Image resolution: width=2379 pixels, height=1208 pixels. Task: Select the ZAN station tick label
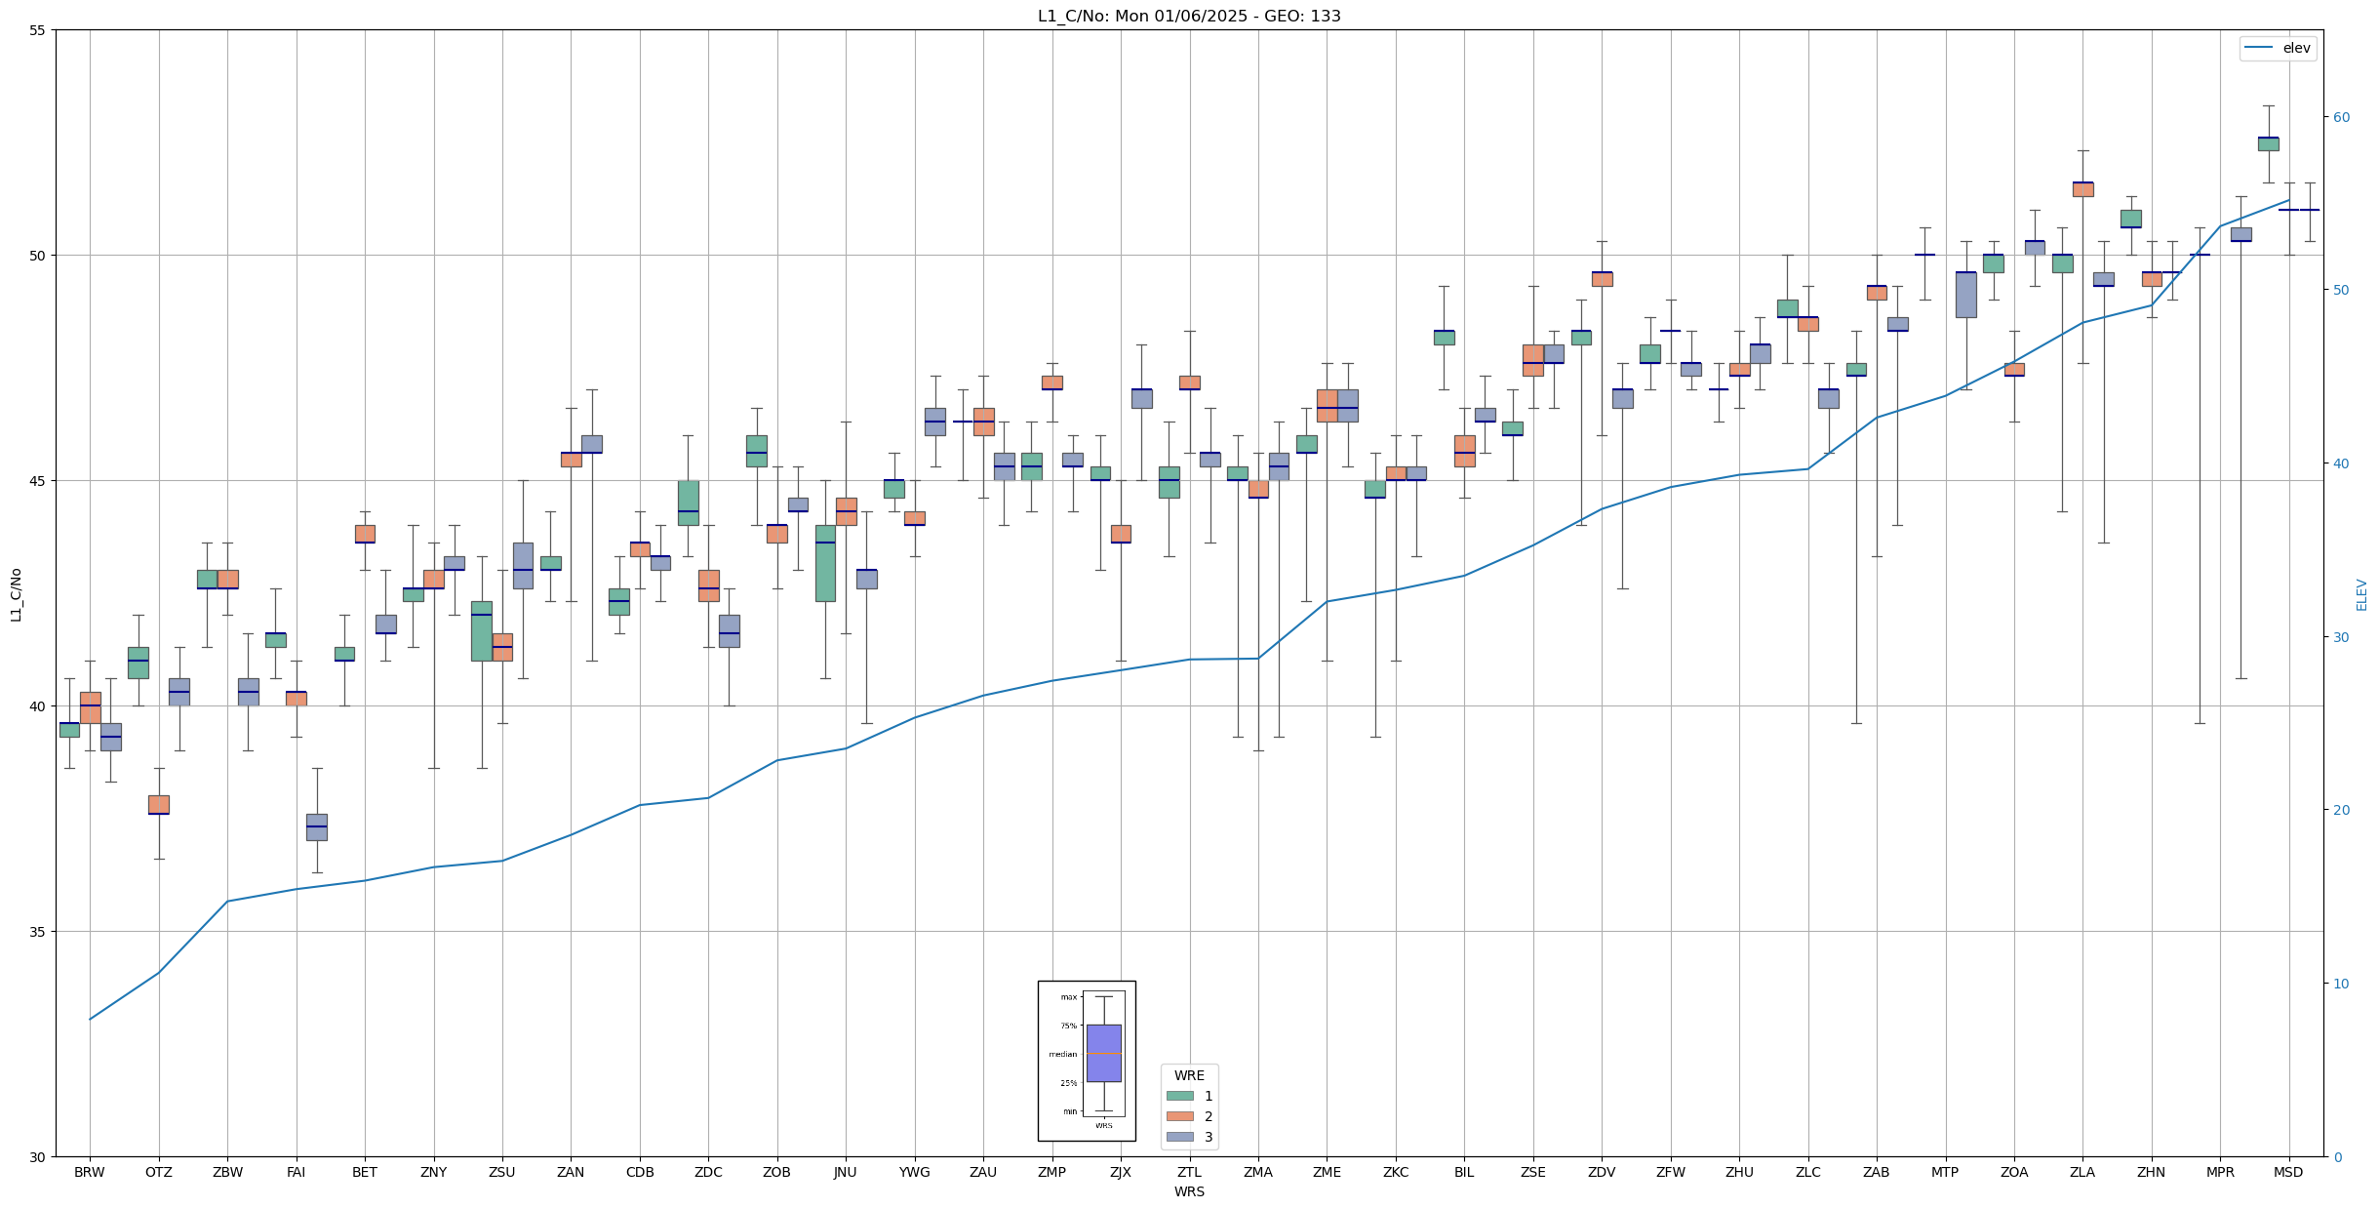571,1172
